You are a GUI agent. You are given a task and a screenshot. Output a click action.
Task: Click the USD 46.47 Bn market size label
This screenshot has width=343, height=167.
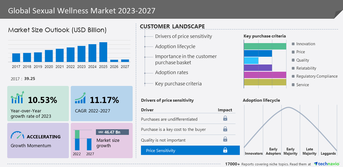coord(112,132)
